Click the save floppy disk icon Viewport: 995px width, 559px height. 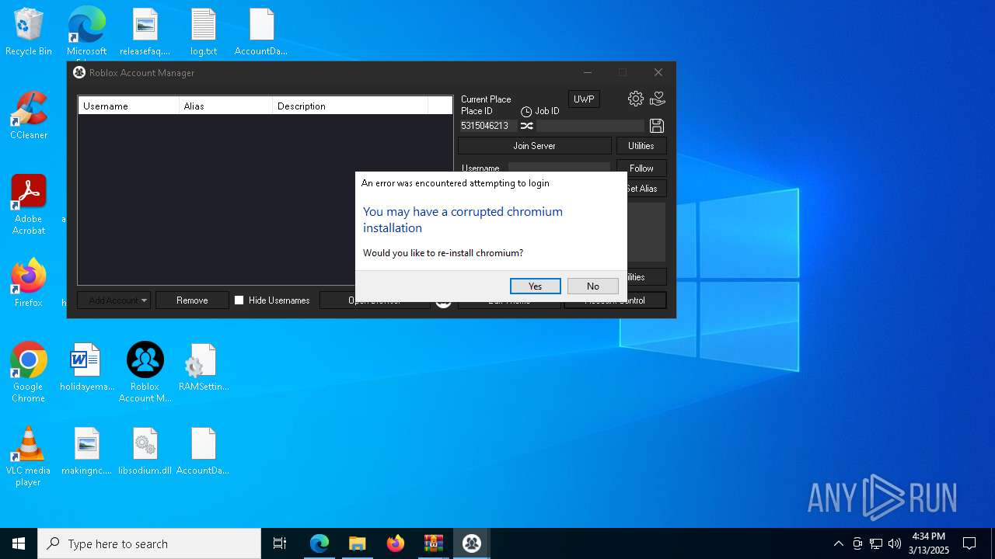pyautogui.click(x=657, y=126)
